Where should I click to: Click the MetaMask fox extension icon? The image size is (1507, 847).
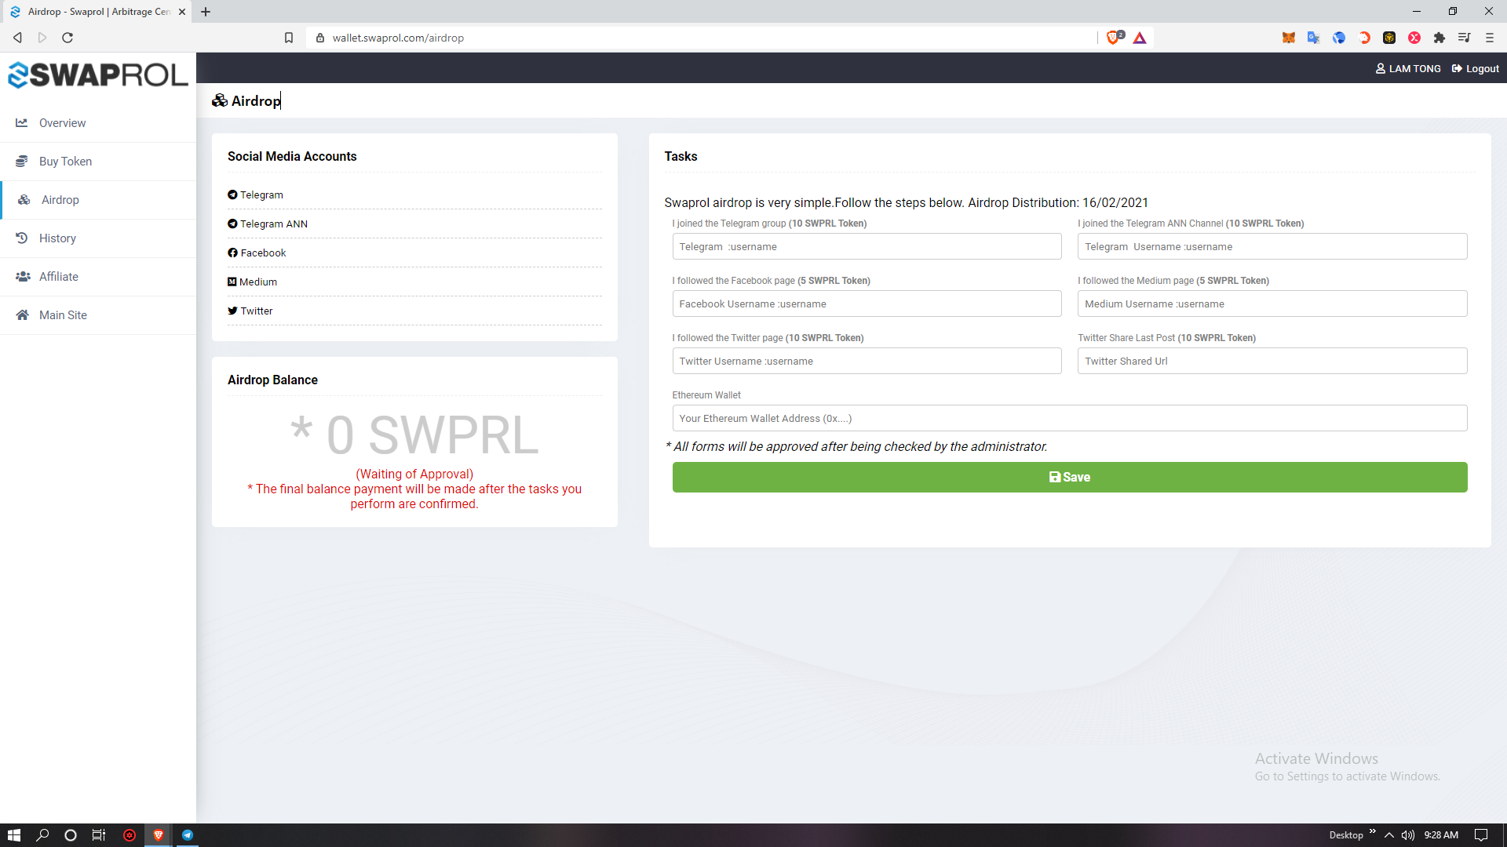1288,38
